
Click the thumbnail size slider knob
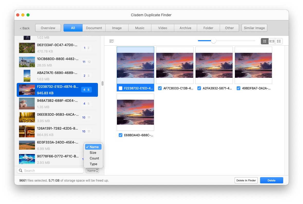click(213, 41)
